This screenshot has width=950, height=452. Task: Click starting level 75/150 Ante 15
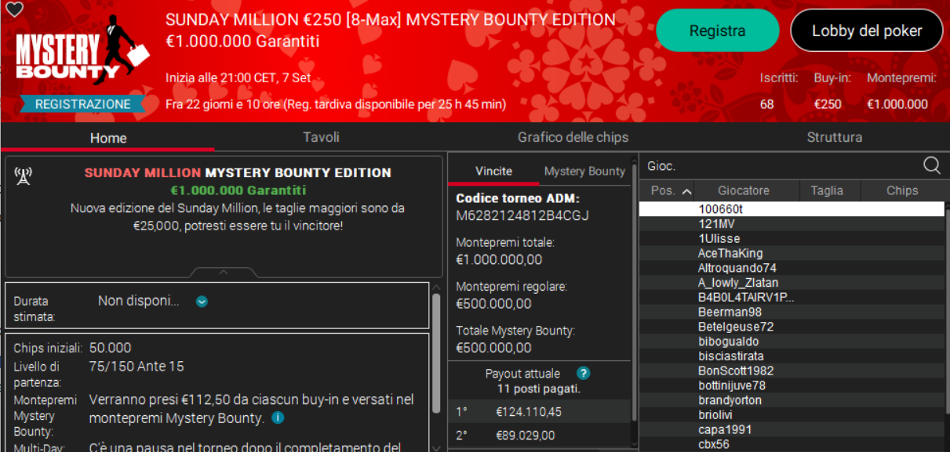tap(136, 366)
